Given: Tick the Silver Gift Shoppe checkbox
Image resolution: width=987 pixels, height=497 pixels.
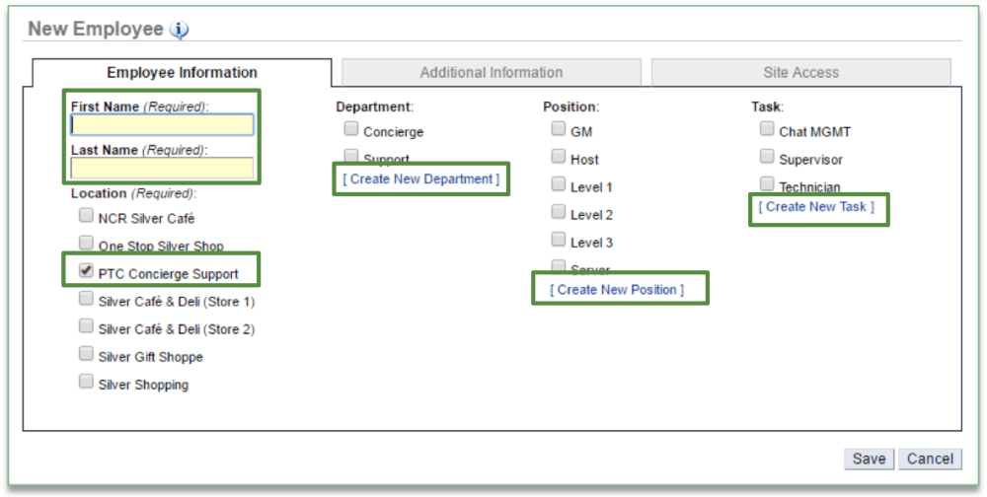Looking at the screenshot, I should click(87, 354).
